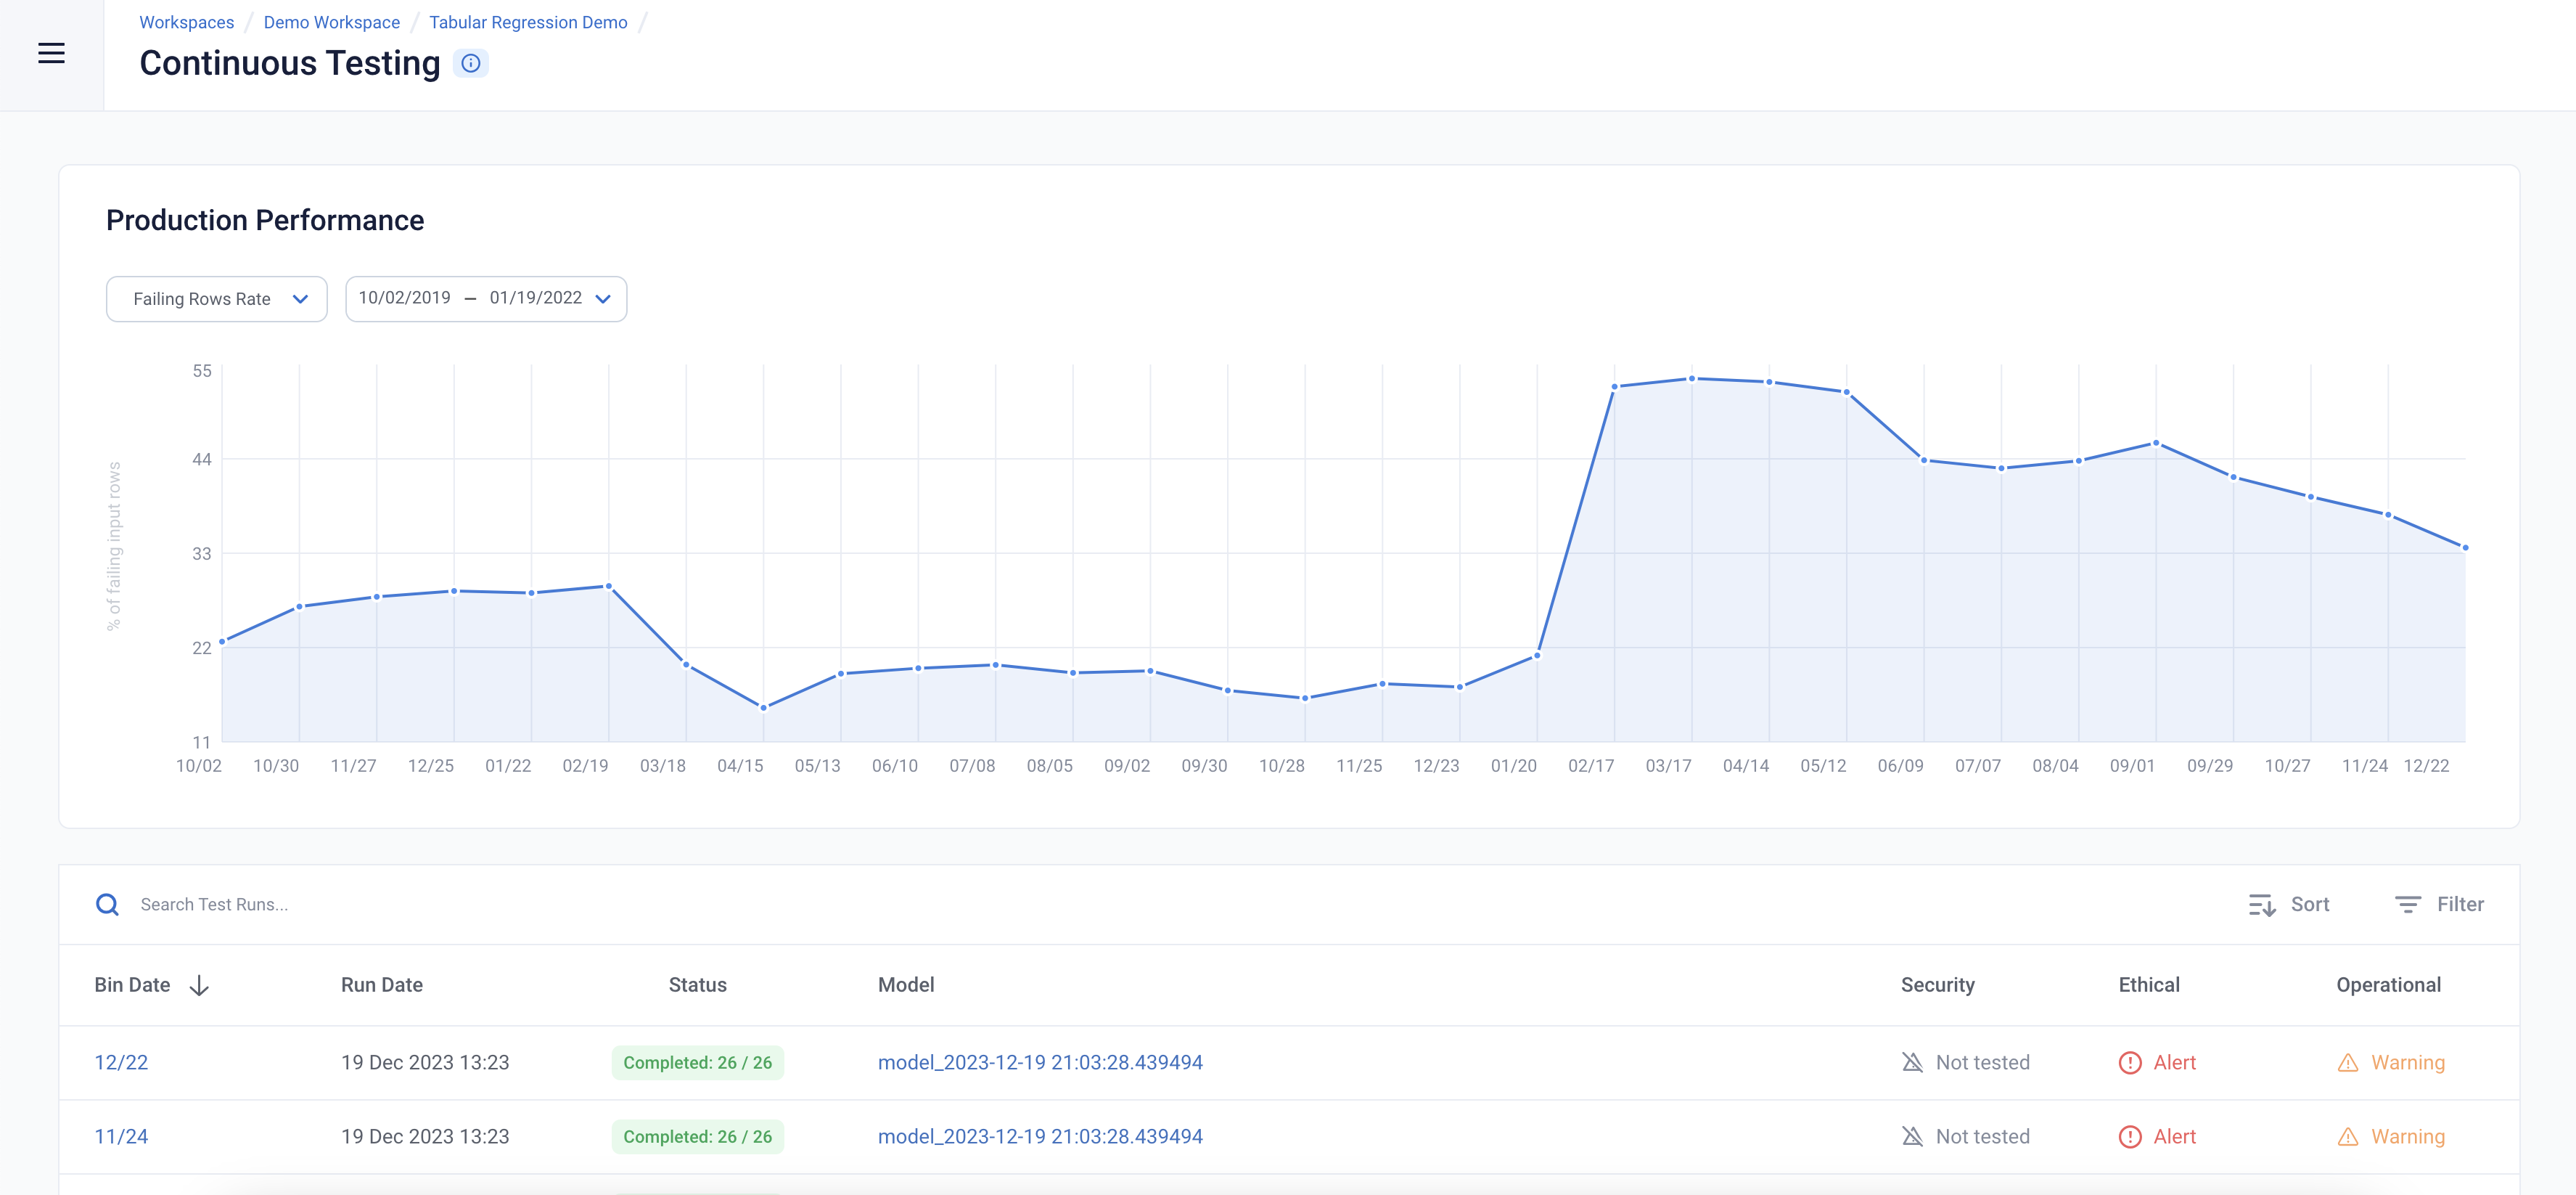The width and height of the screenshot is (2576, 1195).
Task: Open model link in the 12/22 row
Action: 1040,1062
